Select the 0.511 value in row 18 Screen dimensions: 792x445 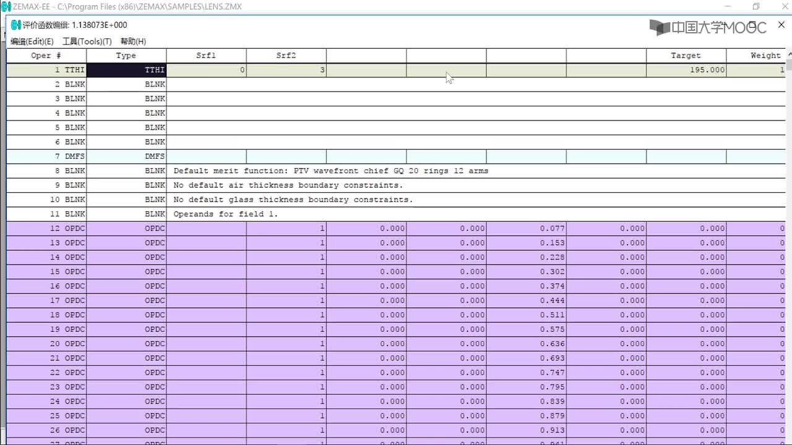(x=526, y=315)
